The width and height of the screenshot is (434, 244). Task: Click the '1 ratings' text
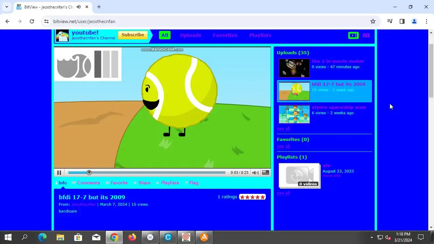[227, 197]
